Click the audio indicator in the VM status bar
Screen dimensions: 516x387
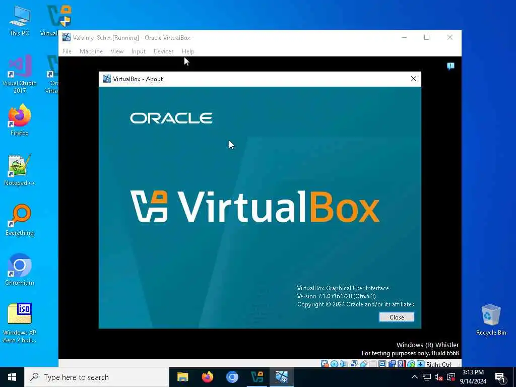[343, 364]
